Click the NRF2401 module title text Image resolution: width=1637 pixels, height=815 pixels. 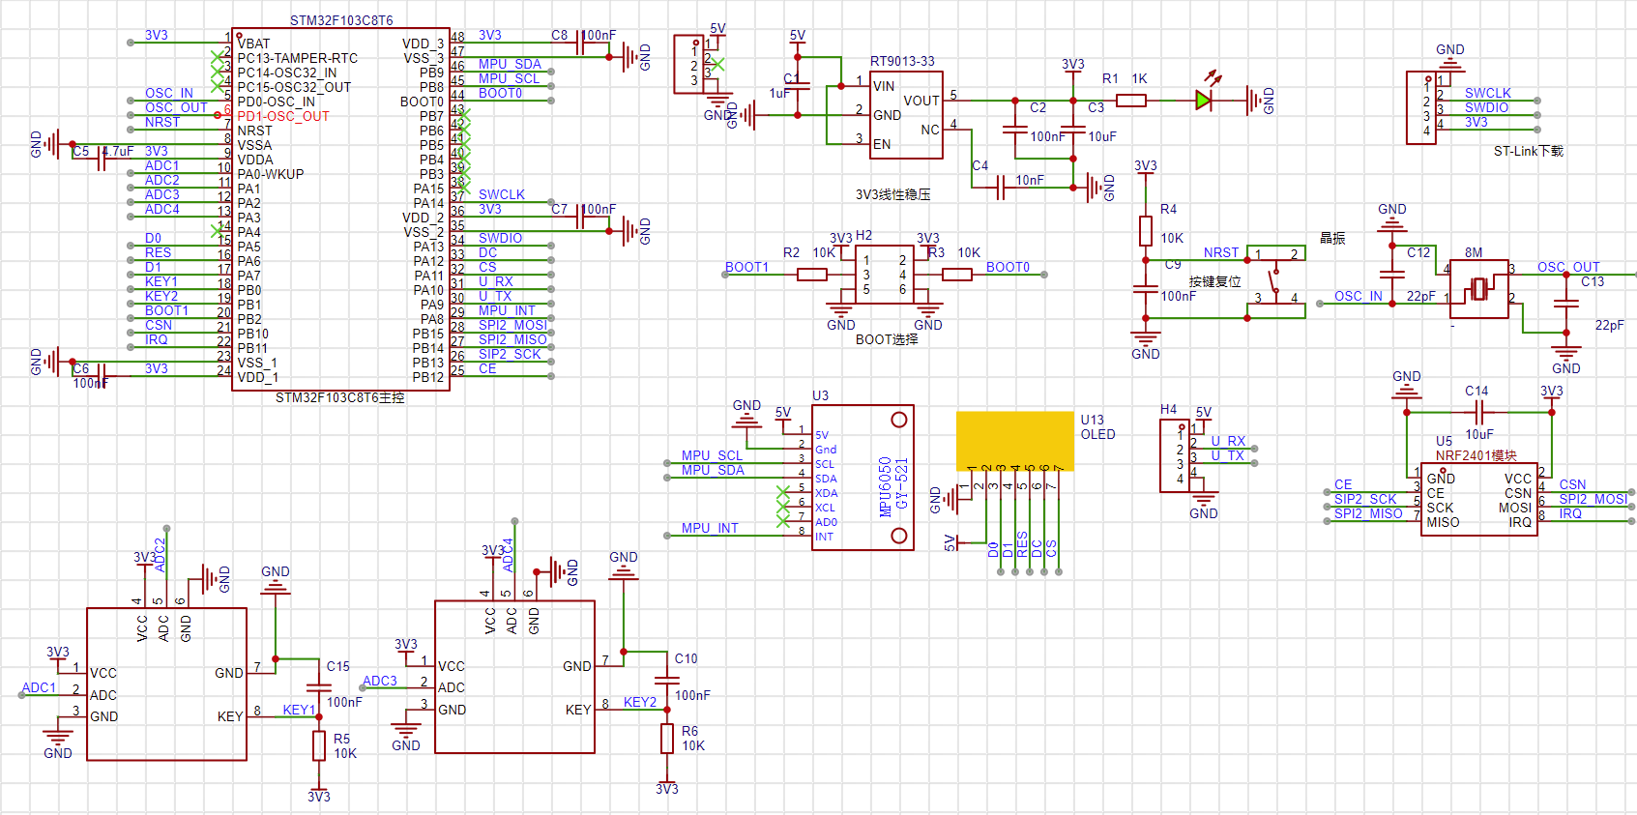(x=1476, y=455)
